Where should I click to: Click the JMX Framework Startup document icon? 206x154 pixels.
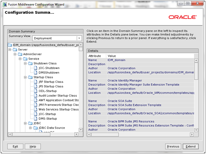(35, 105)
